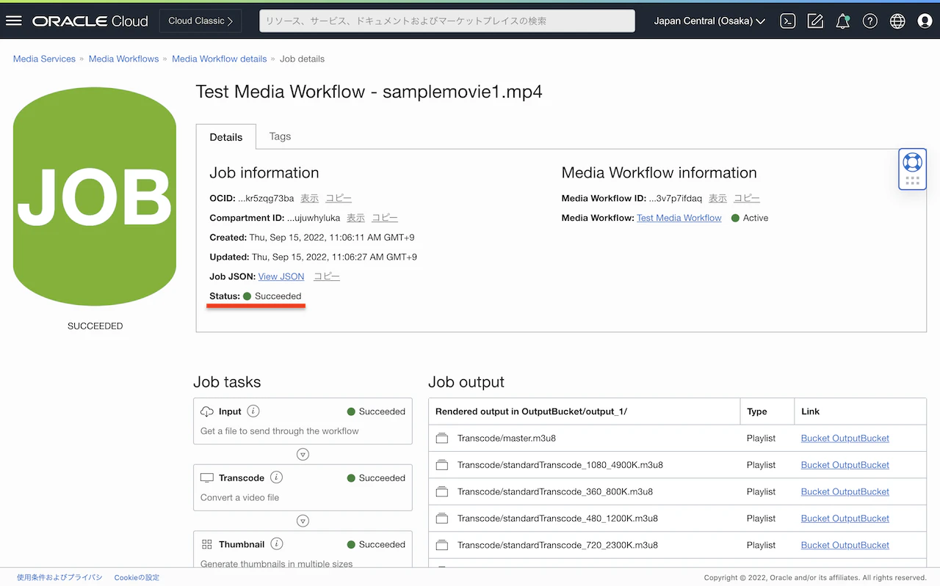Click bucket icon for standardTranscode_360_800K.m3u8
940x586 pixels.
tap(442, 491)
